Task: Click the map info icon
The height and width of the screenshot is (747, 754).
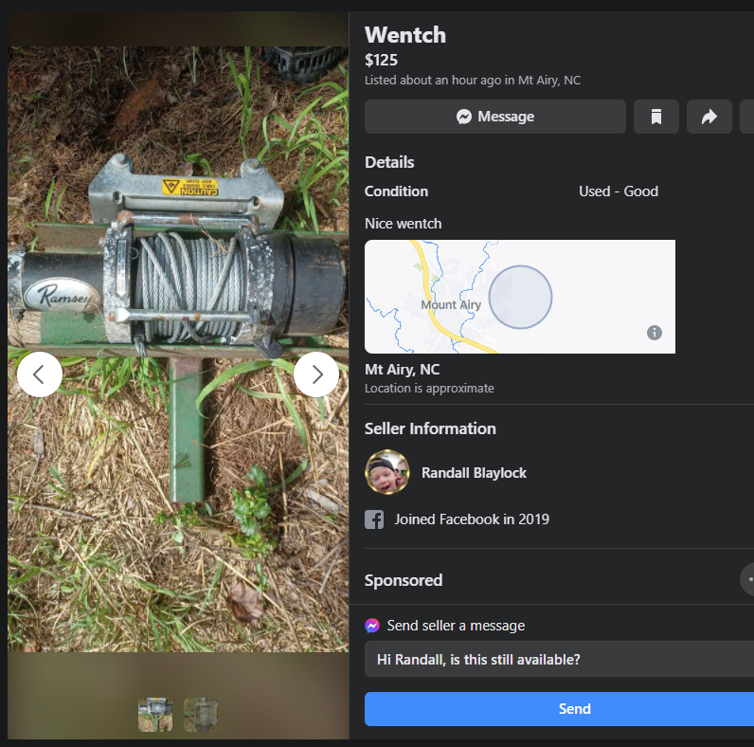Action: click(655, 333)
